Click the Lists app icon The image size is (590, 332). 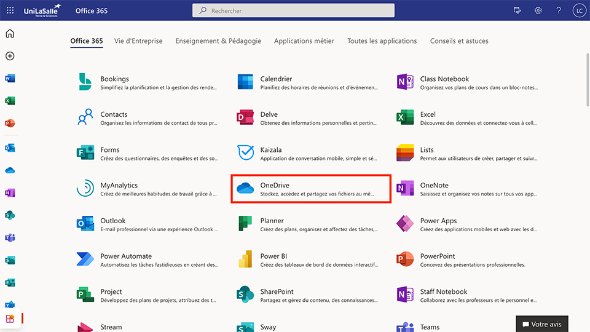[x=405, y=152]
